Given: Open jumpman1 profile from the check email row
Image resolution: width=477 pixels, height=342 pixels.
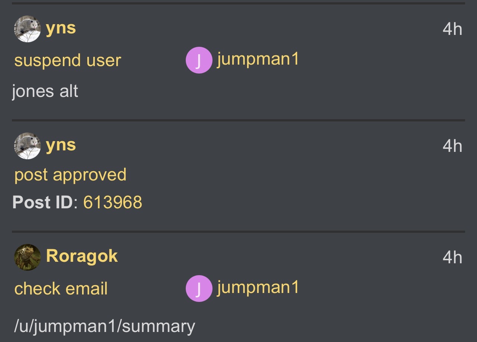Looking at the screenshot, I should click(x=258, y=287).
